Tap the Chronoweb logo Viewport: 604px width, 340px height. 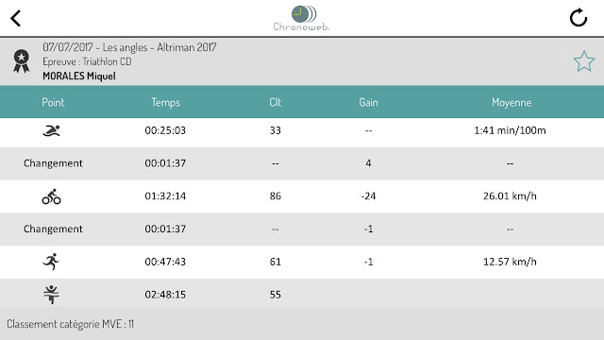point(302,18)
